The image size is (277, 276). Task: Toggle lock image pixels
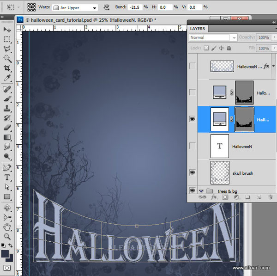pos(214,48)
